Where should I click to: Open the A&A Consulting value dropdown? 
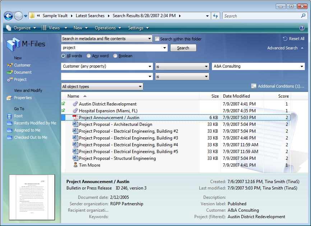[258, 67]
